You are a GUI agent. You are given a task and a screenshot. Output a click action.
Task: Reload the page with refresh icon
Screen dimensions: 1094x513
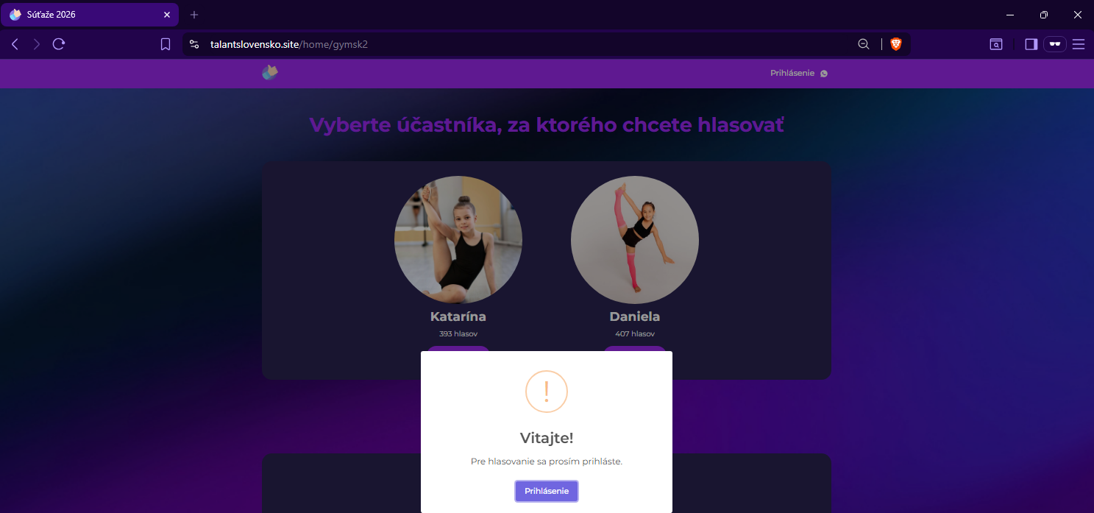click(59, 44)
